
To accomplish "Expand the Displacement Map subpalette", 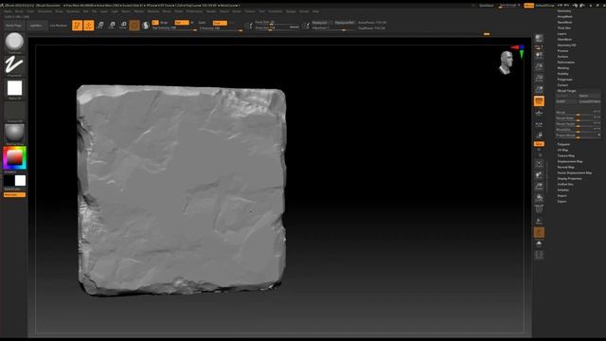I will [x=570, y=161].
